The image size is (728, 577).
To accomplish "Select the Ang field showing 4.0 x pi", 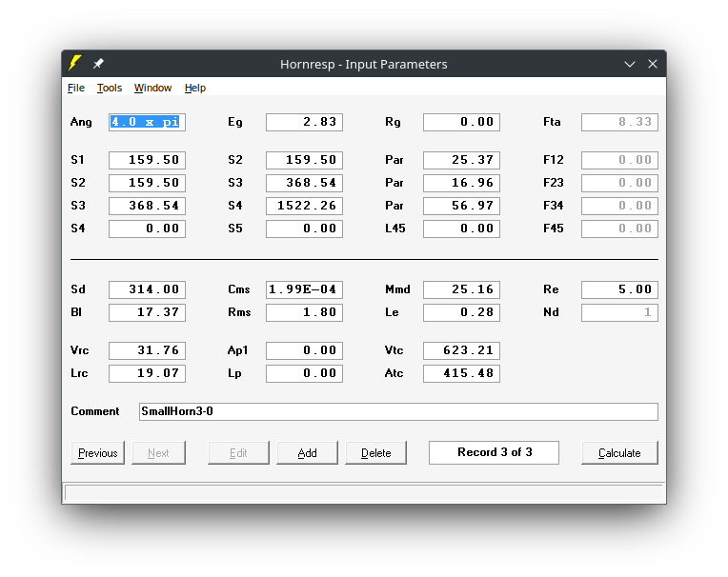I will [x=147, y=123].
